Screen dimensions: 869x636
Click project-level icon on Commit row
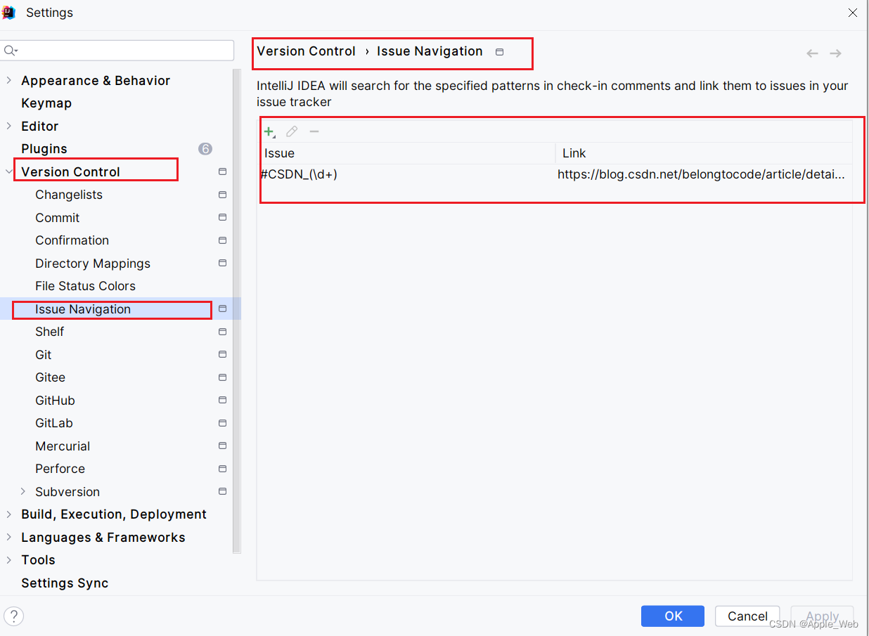(223, 217)
